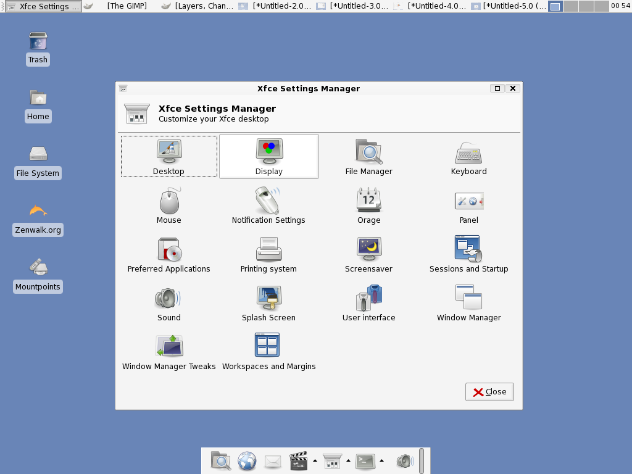Switch to Layers, Channels taskbar entry
The height and width of the screenshot is (474, 632).
(x=197, y=6)
